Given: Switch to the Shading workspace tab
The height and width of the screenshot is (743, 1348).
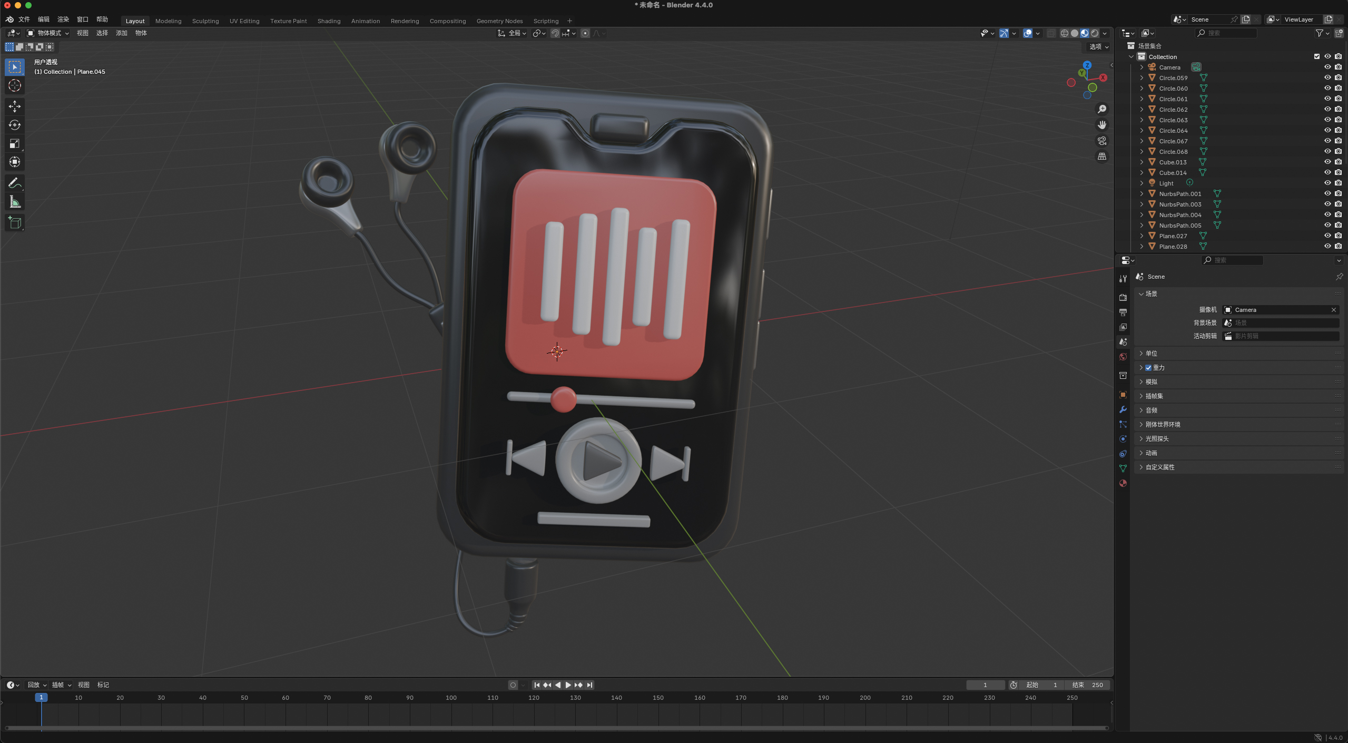Looking at the screenshot, I should pos(329,21).
